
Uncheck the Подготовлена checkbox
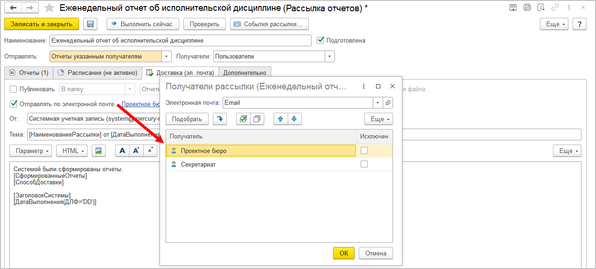(x=320, y=40)
